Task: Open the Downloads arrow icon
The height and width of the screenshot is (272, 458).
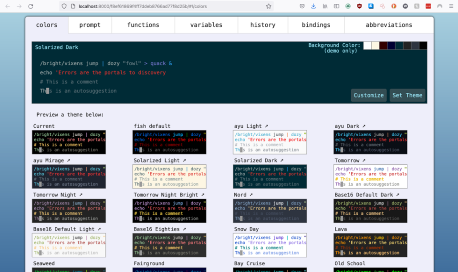Action: (x=313, y=6)
